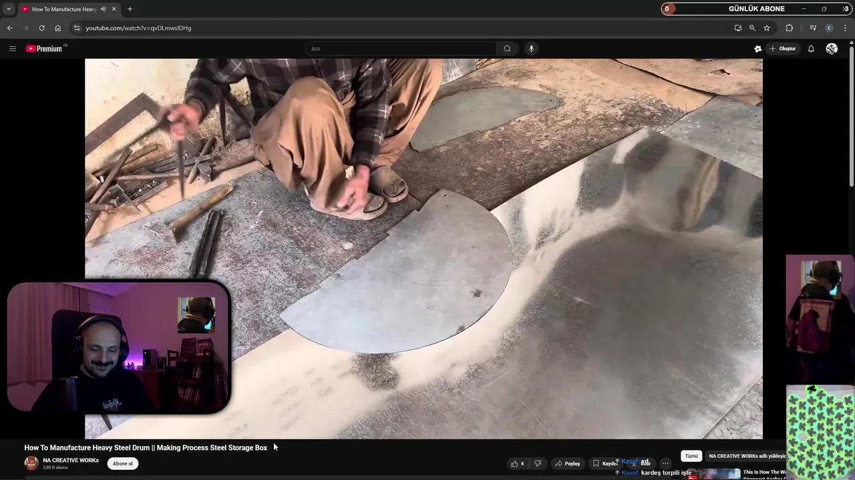Click the youtube.com address bar URL
Screen dimensions: 855x480
[138, 28]
